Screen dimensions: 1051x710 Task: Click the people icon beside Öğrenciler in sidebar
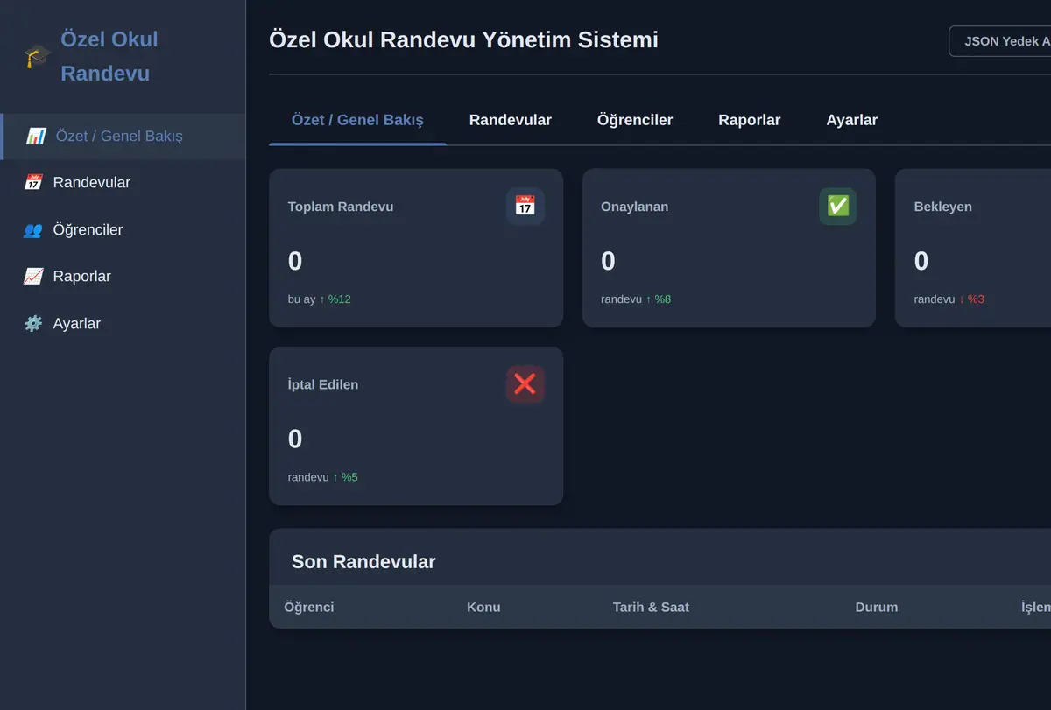[x=33, y=230]
